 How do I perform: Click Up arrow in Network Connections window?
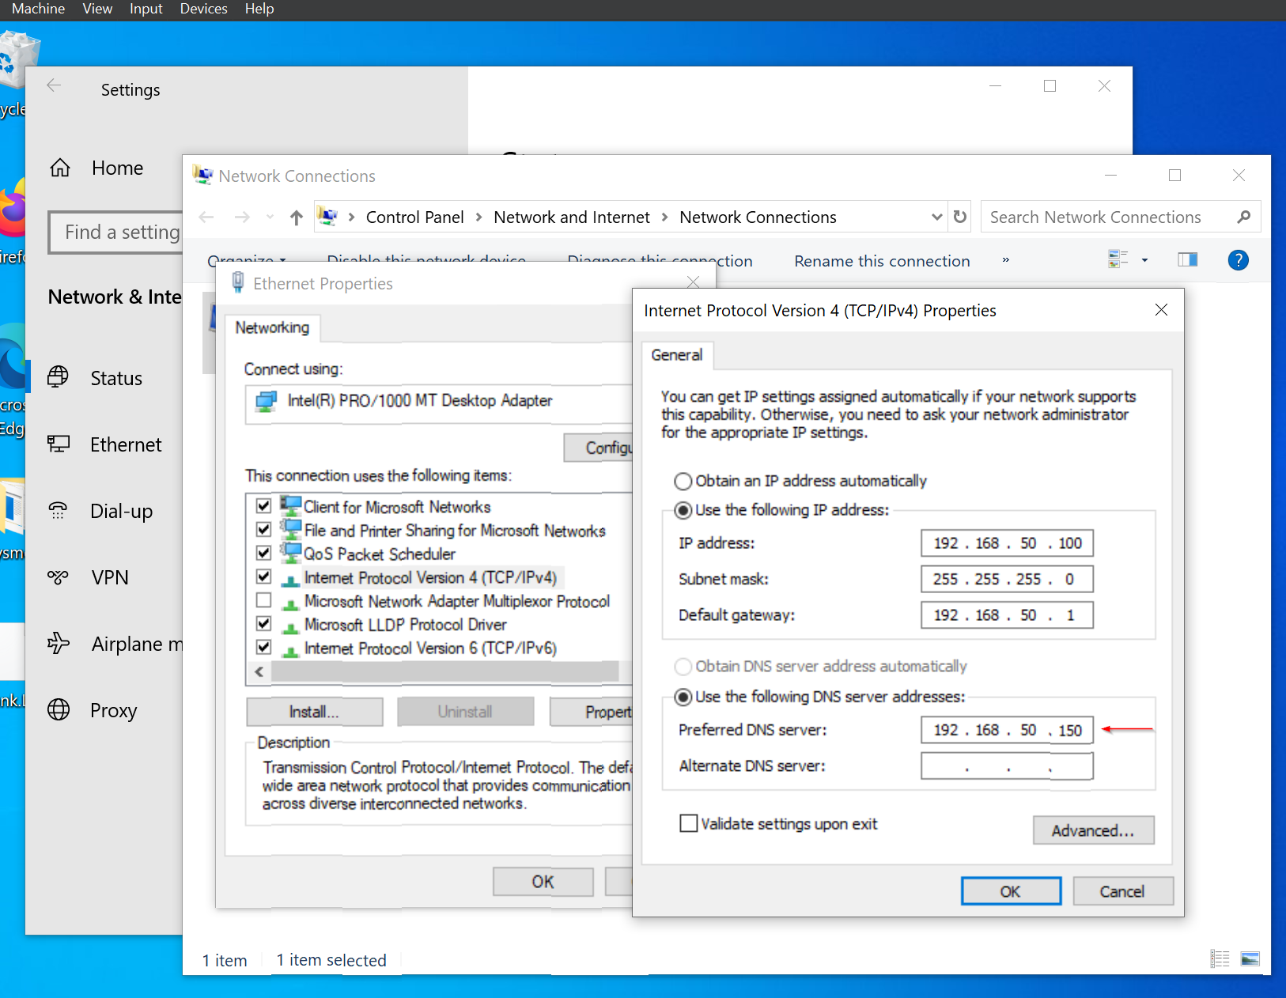pyautogui.click(x=297, y=217)
